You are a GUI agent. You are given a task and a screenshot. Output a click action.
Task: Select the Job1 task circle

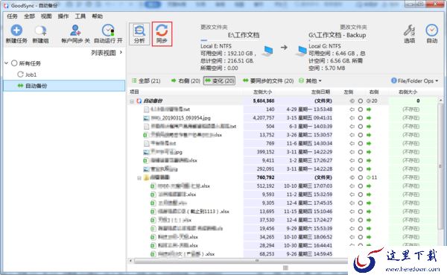coord(20,75)
